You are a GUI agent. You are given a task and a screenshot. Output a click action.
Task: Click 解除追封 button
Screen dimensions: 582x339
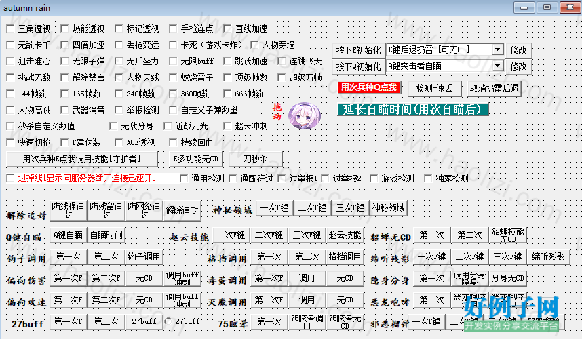tap(182, 210)
